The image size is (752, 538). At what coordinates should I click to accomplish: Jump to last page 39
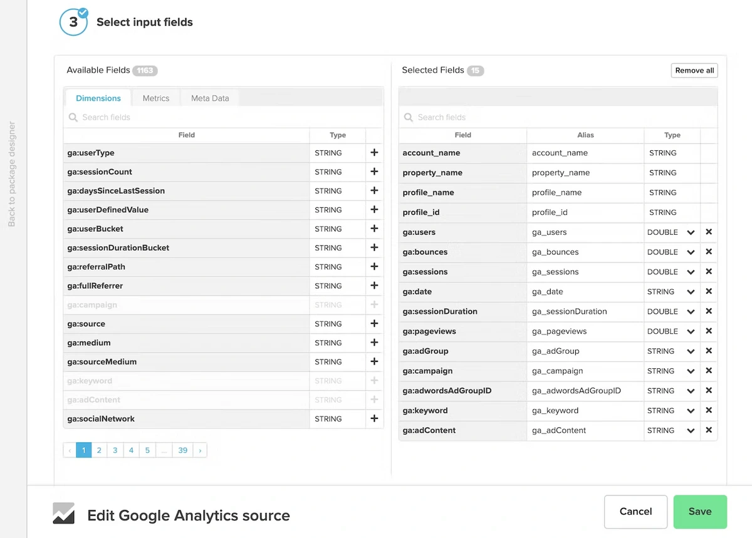click(x=182, y=450)
